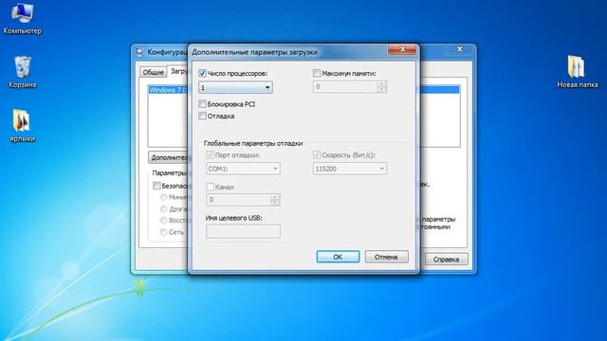Close the Конфигурация системы window
This screenshot has height=341, width=607.
(x=459, y=49)
